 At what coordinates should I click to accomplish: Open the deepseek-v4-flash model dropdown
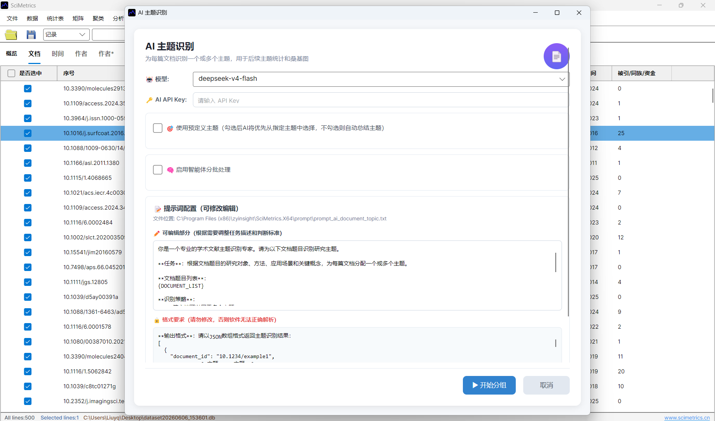(381, 79)
